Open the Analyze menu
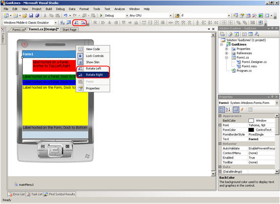This screenshot has height=204, width=280. 120,9
